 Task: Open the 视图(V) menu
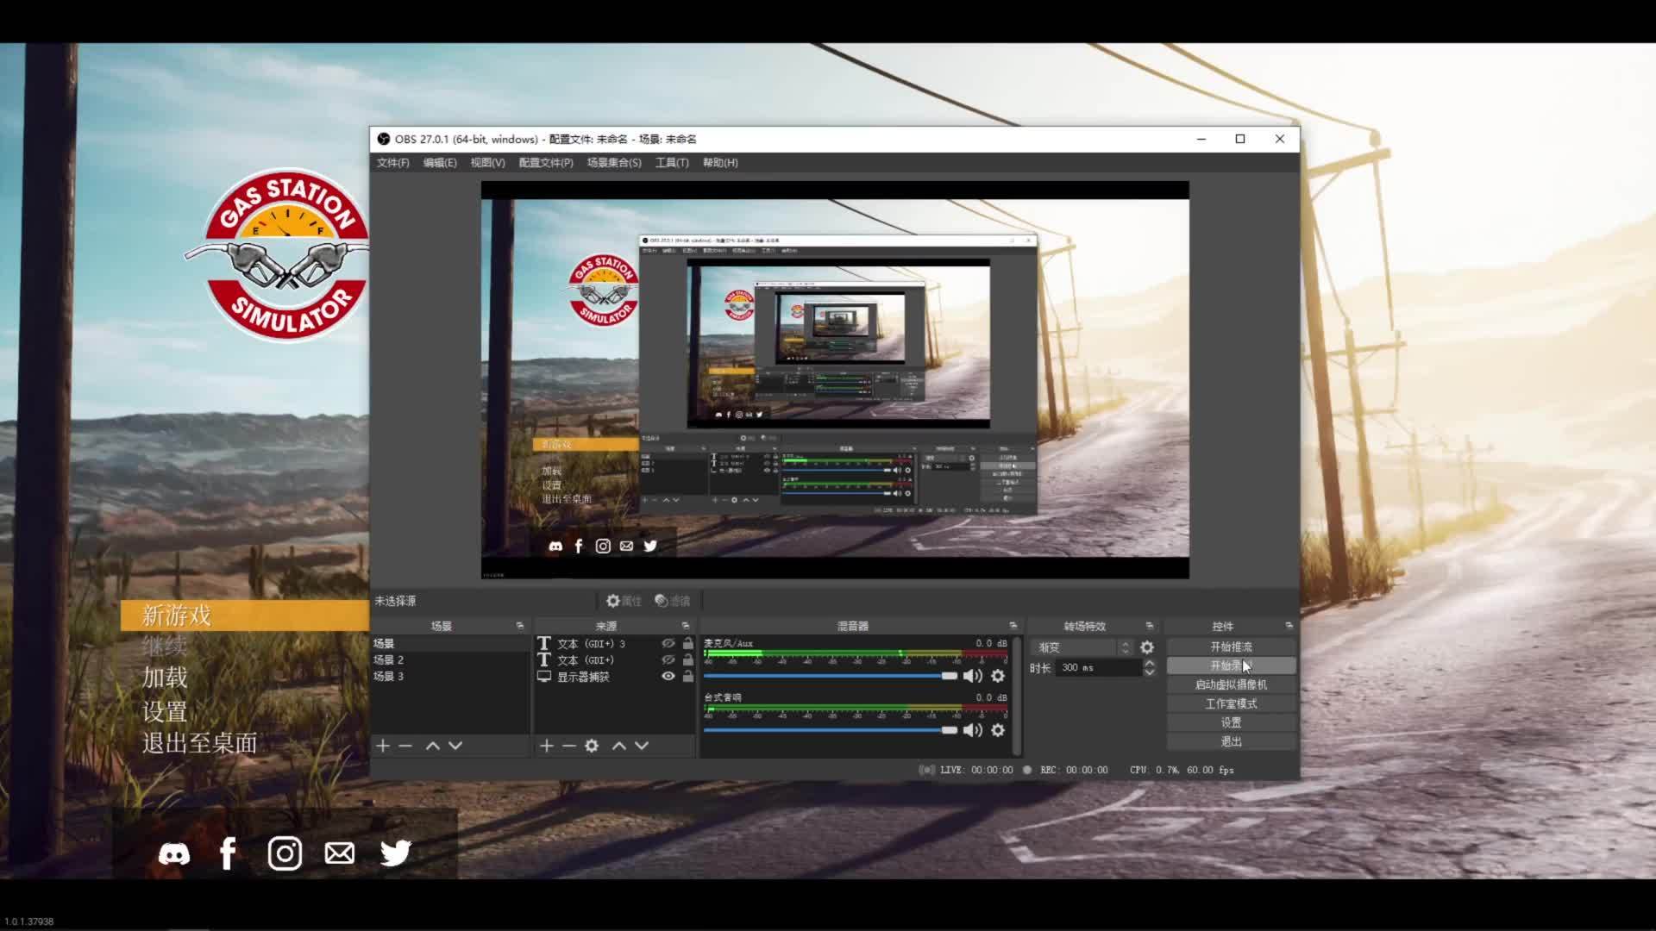coord(487,163)
